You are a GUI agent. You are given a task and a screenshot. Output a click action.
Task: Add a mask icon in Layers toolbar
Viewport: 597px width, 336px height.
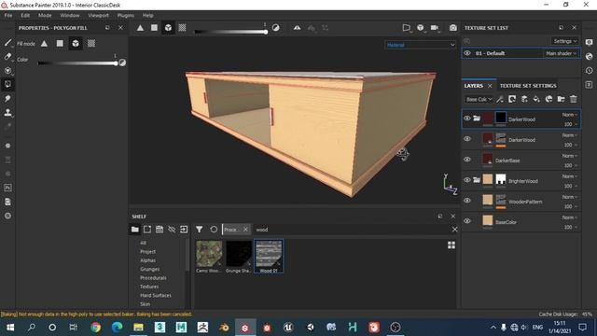click(x=512, y=99)
